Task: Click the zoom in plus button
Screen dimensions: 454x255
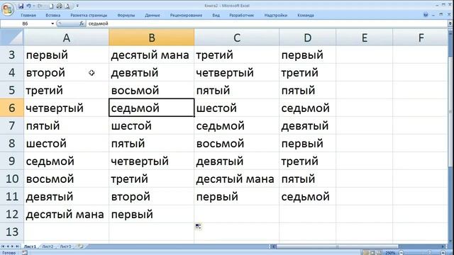Action: coord(443,253)
